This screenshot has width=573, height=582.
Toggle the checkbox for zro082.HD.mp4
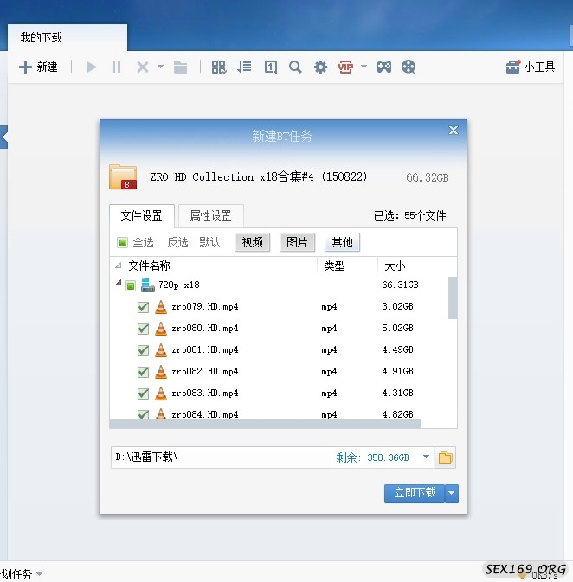point(144,372)
